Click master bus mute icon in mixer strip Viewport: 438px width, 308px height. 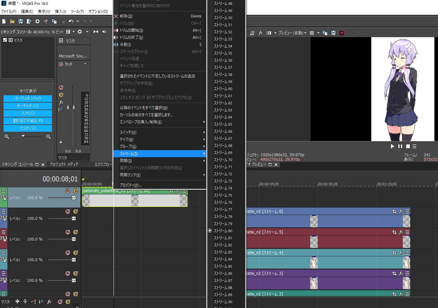click(x=61, y=88)
